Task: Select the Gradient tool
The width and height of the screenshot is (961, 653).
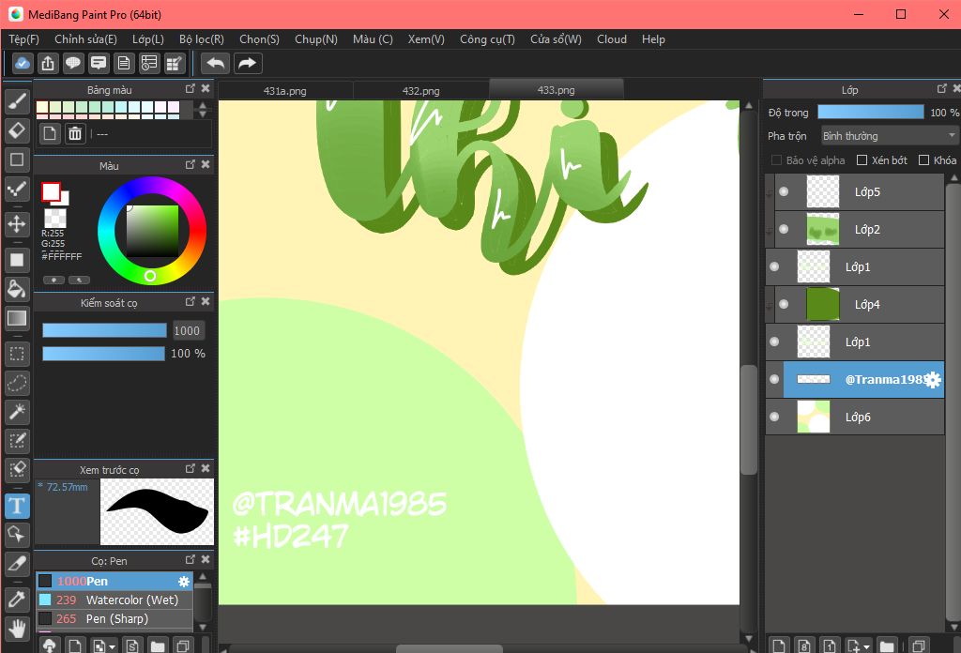Action: 17,318
